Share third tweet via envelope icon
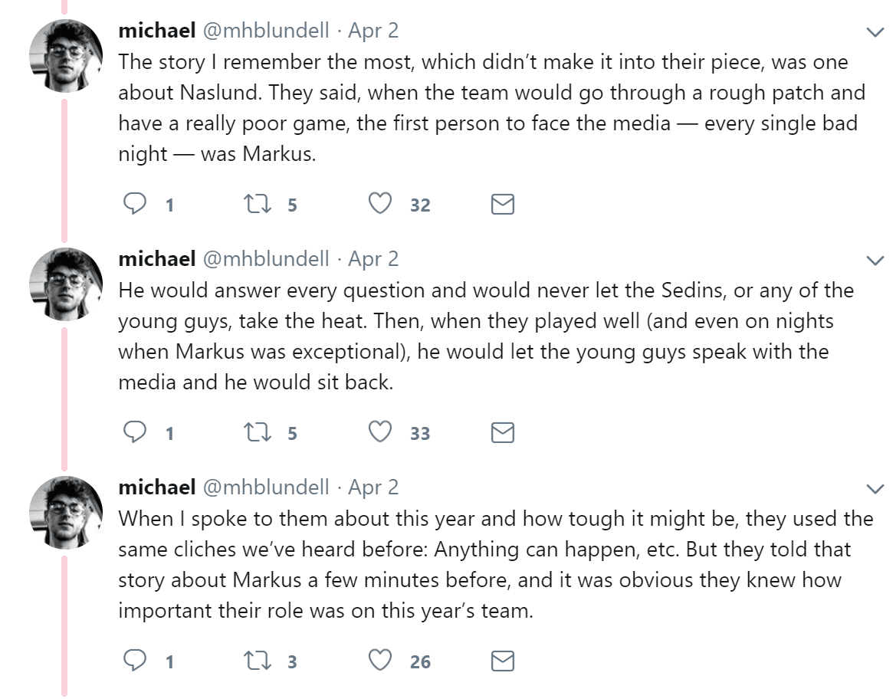 click(501, 660)
